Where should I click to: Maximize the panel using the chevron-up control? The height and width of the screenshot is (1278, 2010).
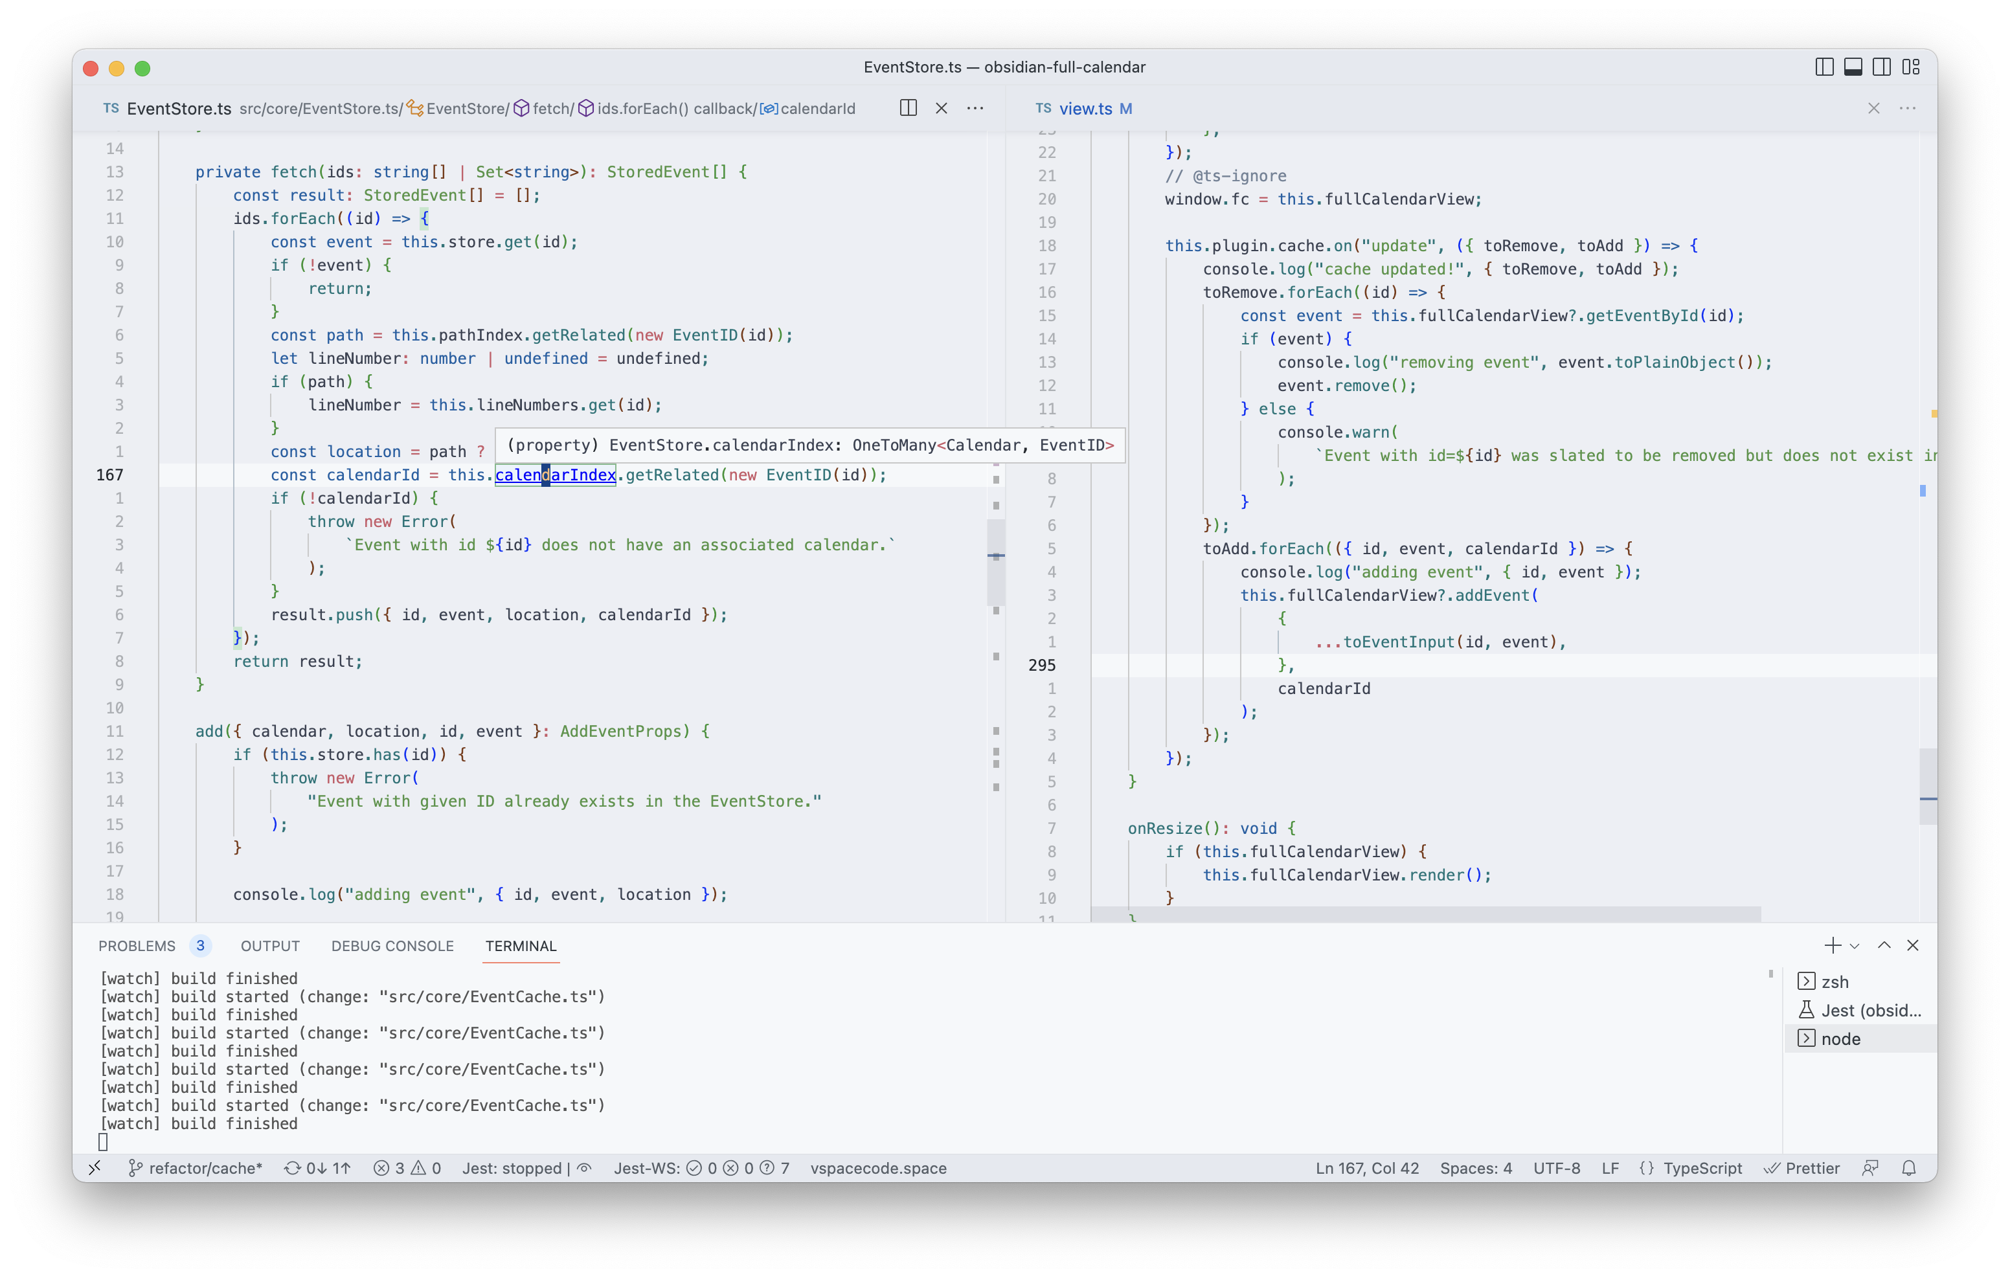point(1883,946)
